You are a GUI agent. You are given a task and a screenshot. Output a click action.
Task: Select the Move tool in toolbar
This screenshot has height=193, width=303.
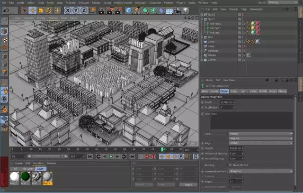[33, 10]
